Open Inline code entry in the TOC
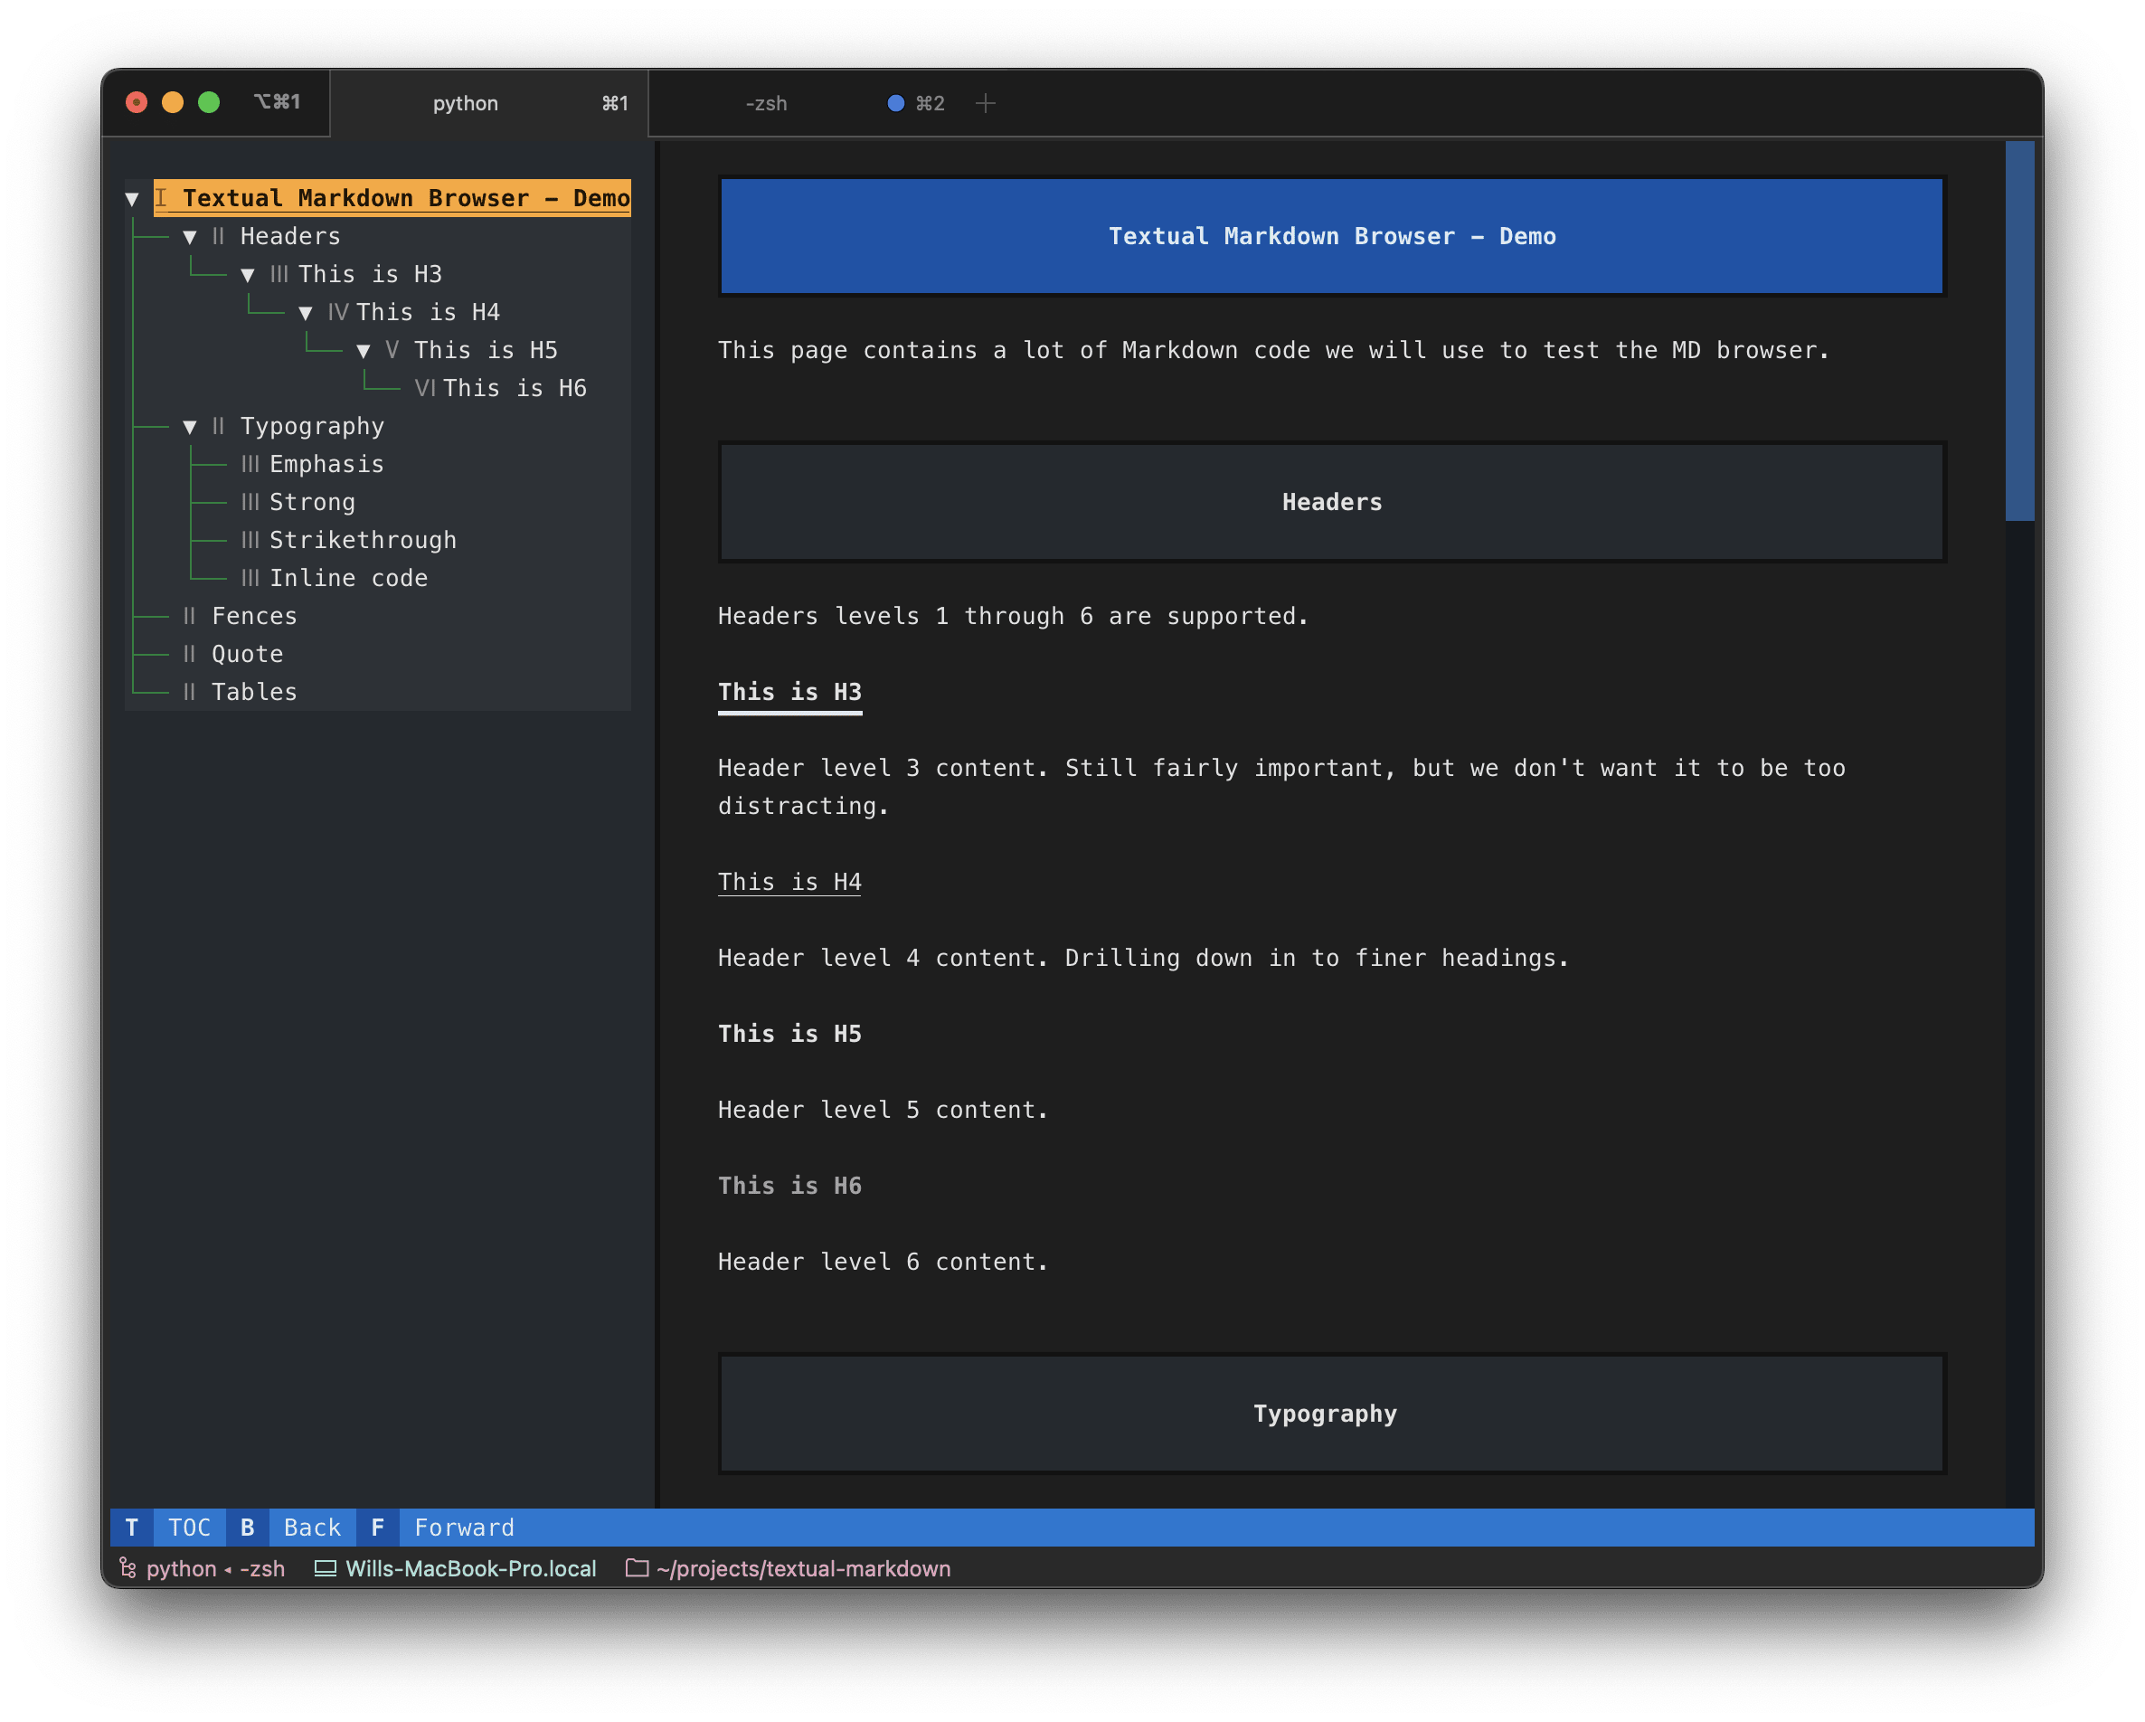 click(x=348, y=578)
